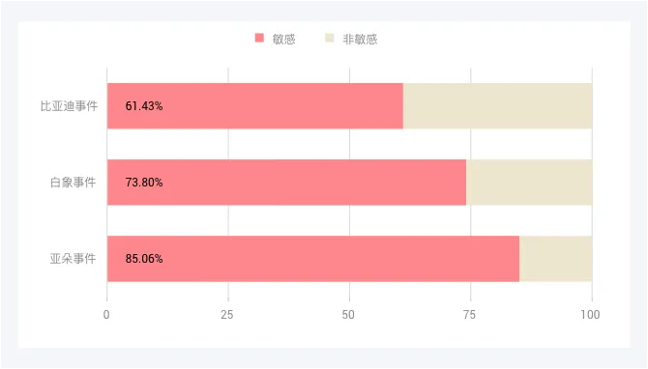Click the beige non-sensitive segment of 比亚迪事件

coord(497,106)
